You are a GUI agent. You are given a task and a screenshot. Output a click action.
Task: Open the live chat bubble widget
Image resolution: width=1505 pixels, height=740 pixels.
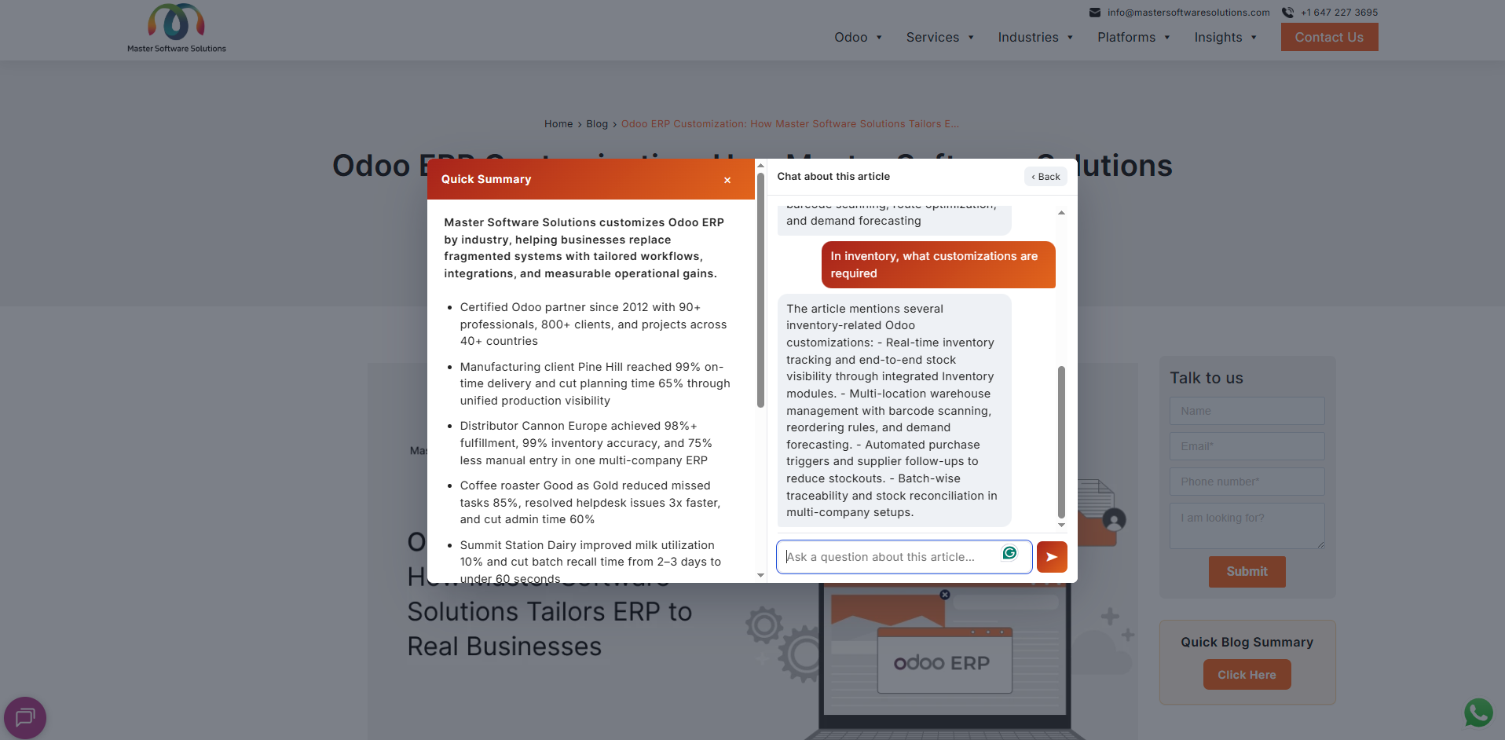tap(25, 717)
